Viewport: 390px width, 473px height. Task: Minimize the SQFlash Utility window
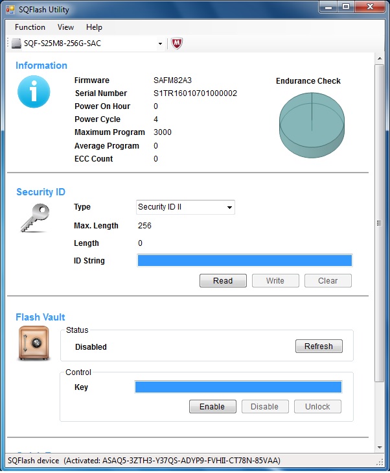point(328,7)
